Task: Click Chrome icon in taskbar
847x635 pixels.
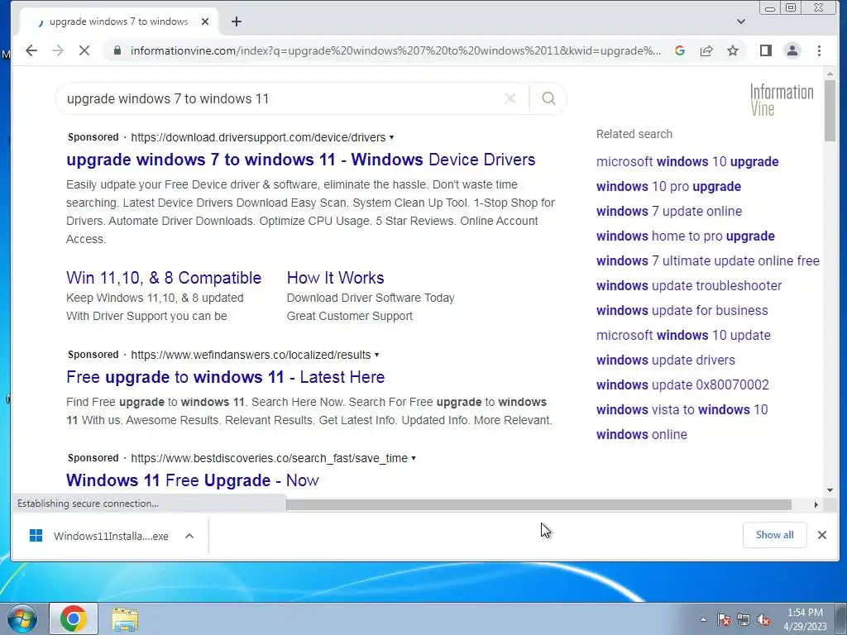Action: [x=74, y=618]
